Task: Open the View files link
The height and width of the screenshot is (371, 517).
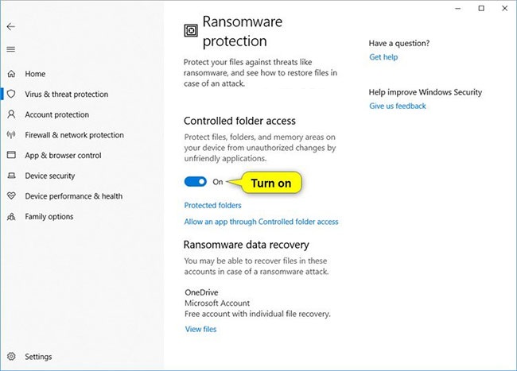Action: [x=200, y=329]
